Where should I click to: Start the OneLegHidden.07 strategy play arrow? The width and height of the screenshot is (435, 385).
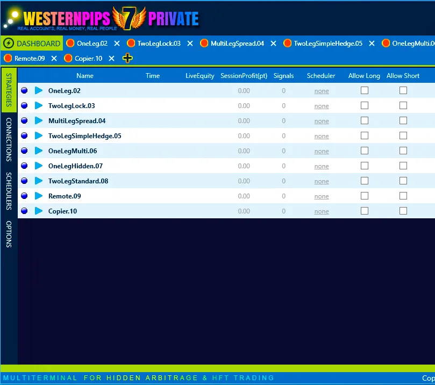pos(39,166)
